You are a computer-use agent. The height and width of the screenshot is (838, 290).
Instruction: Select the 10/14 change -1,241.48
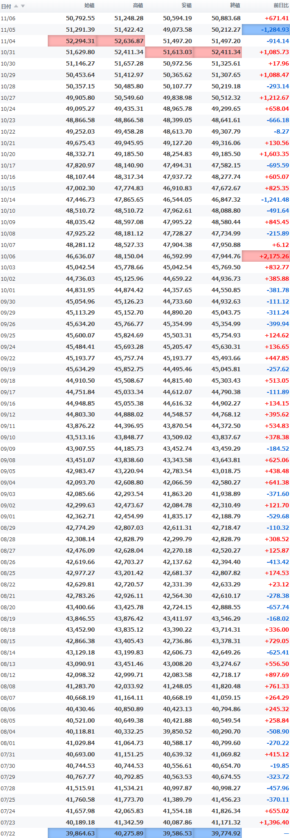(275, 200)
